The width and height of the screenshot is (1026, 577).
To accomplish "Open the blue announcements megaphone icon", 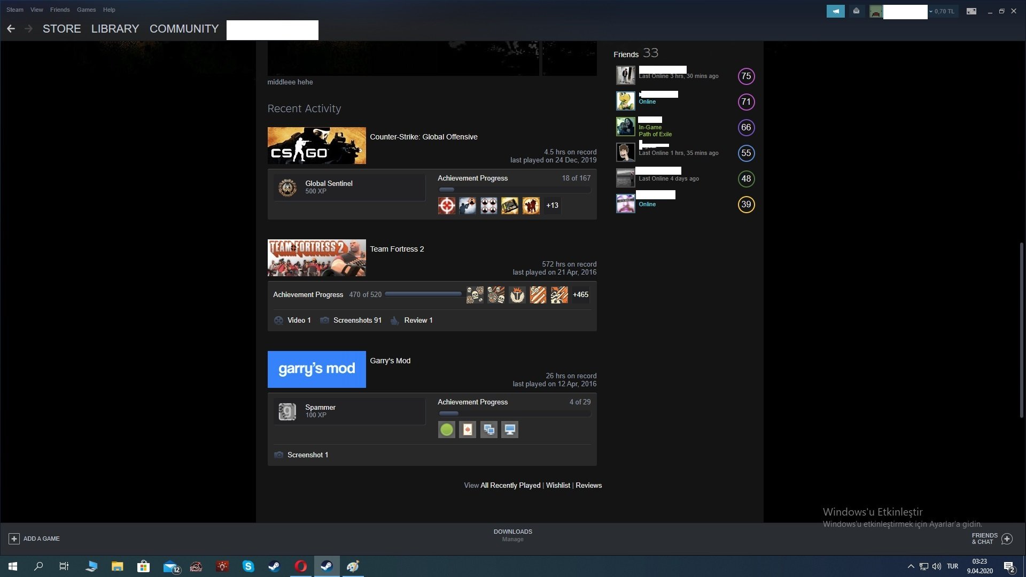I will click(x=835, y=11).
